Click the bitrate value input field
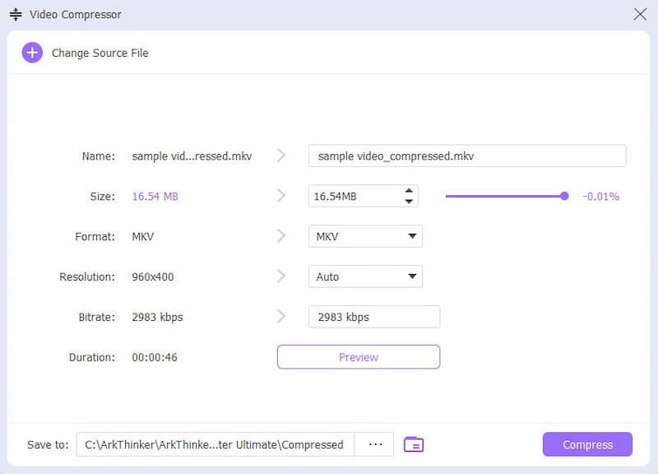The height and width of the screenshot is (474, 658). tap(374, 316)
